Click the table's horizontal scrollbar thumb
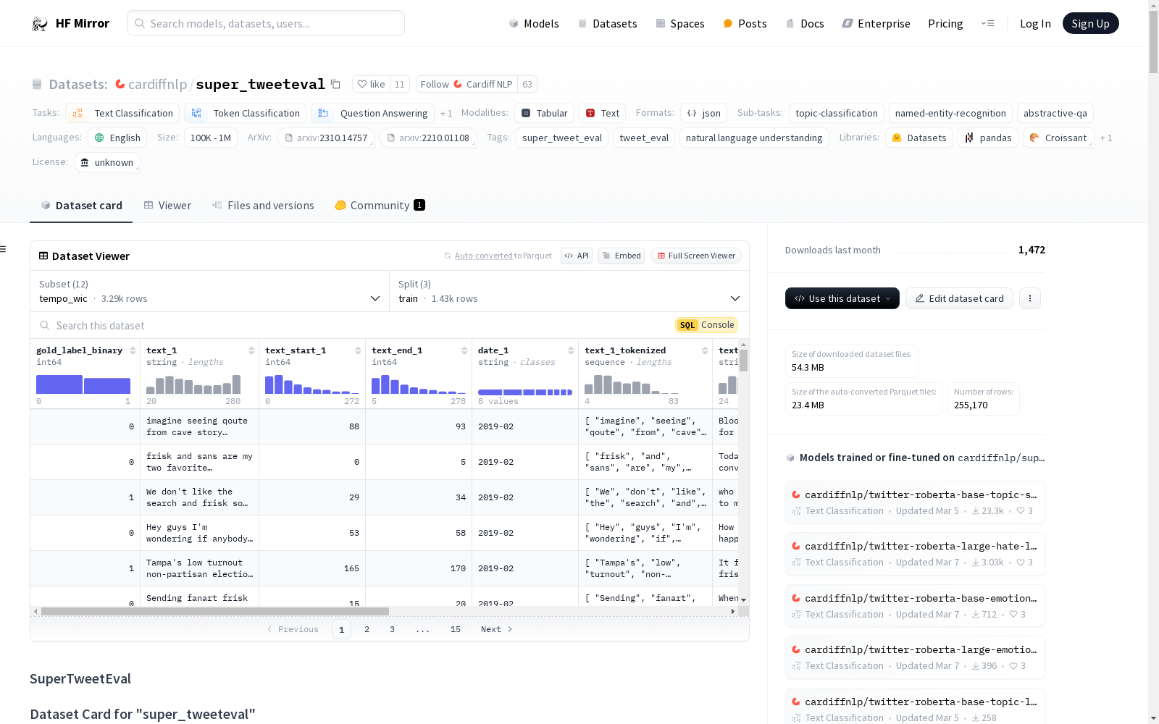 click(215, 612)
